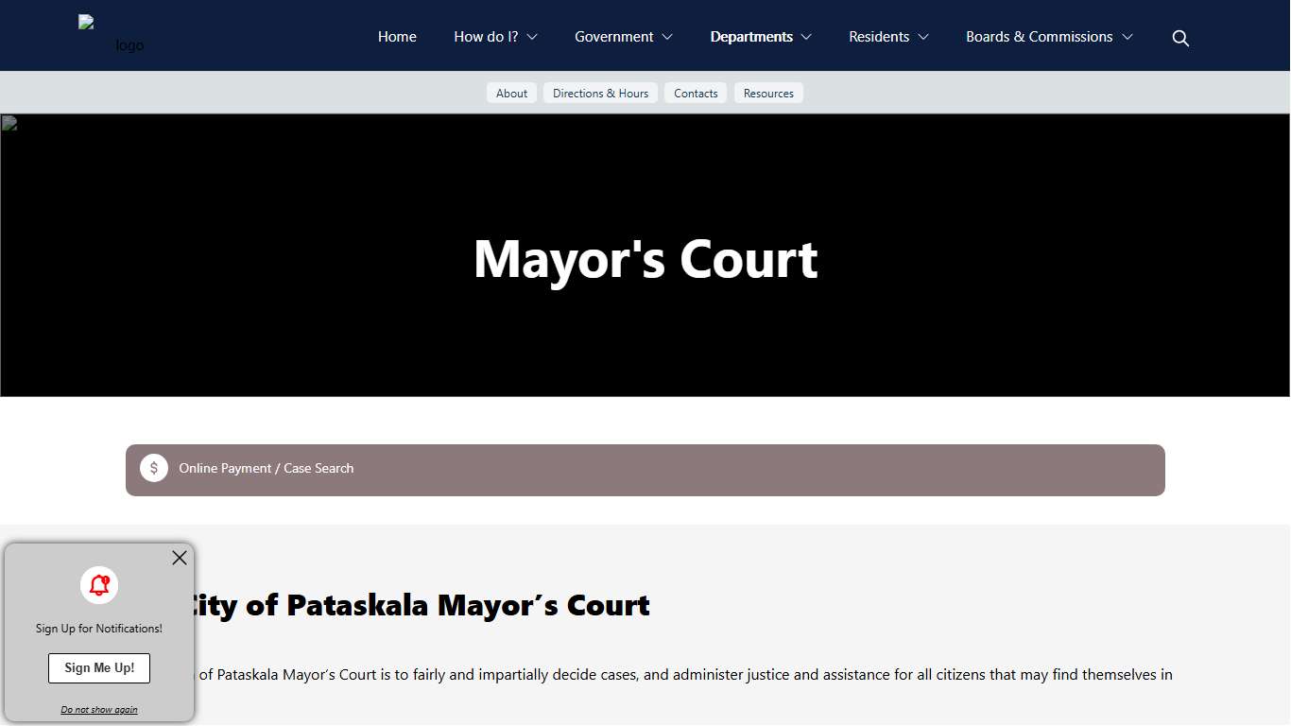This screenshot has height=726, width=1291.
Task: Switch to the About tab
Action: tap(511, 93)
